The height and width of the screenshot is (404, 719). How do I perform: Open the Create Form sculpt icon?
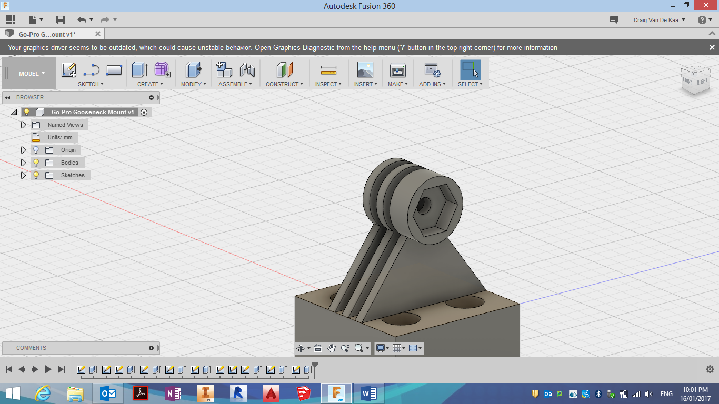[x=162, y=70]
